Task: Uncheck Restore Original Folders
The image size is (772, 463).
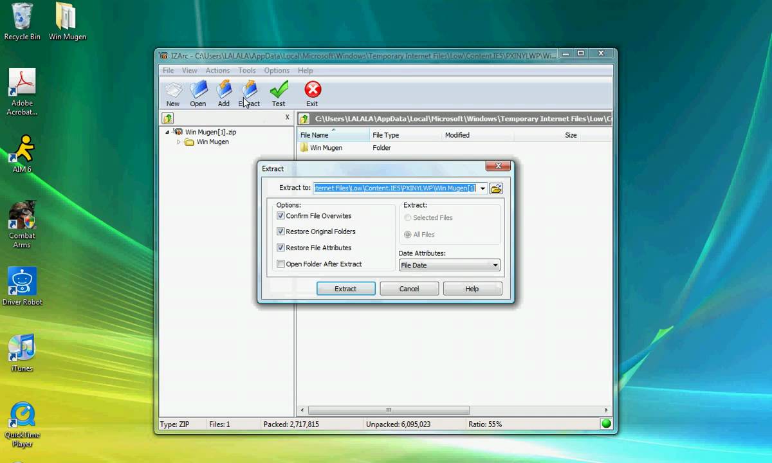Action: tap(280, 232)
